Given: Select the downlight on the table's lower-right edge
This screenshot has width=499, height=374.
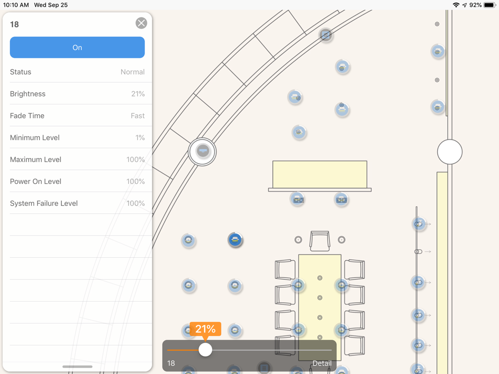Looking at the screenshot, I should (x=341, y=330).
